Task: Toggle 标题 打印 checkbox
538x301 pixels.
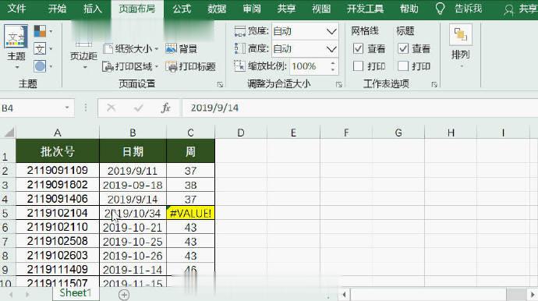Action: click(403, 66)
